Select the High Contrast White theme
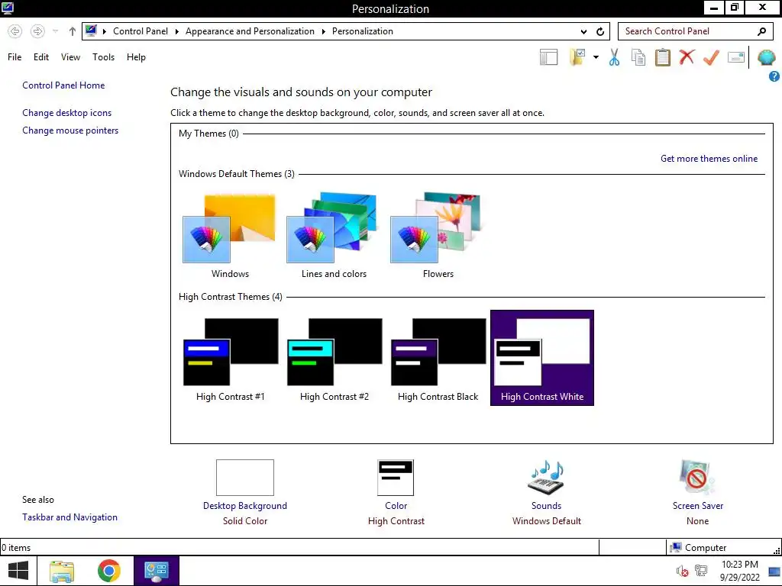Viewport: 782px width, 586px height. pyautogui.click(x=542, y=358)
